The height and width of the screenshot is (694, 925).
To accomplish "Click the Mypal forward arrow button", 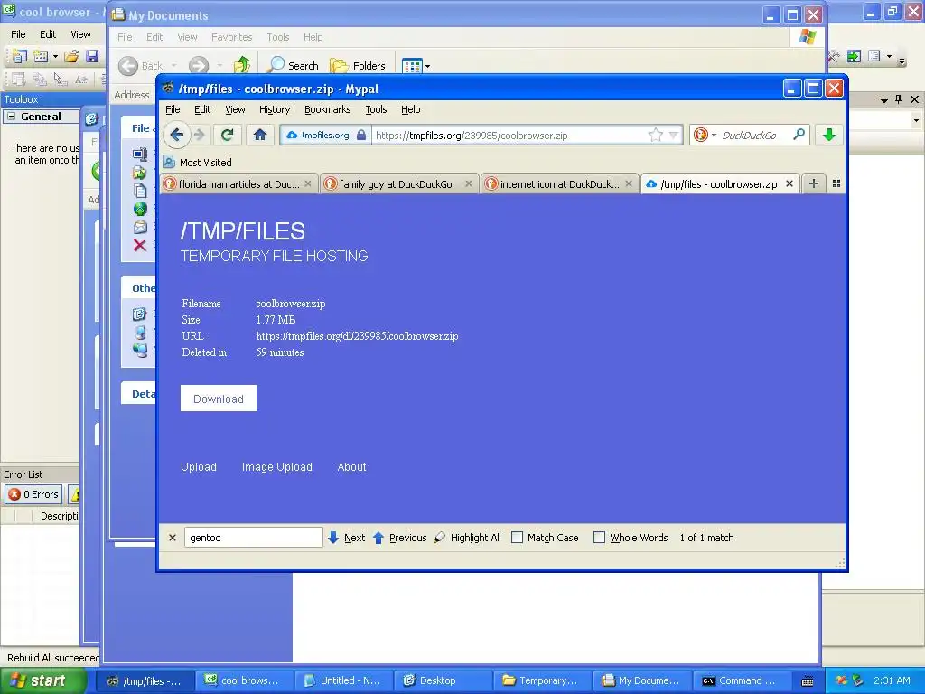I will coord(200,136).
